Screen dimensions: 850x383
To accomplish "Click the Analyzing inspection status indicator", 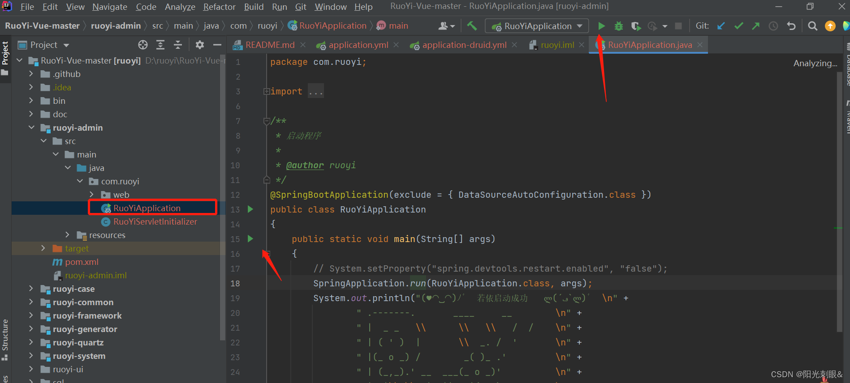I will [x=815, y=63].
